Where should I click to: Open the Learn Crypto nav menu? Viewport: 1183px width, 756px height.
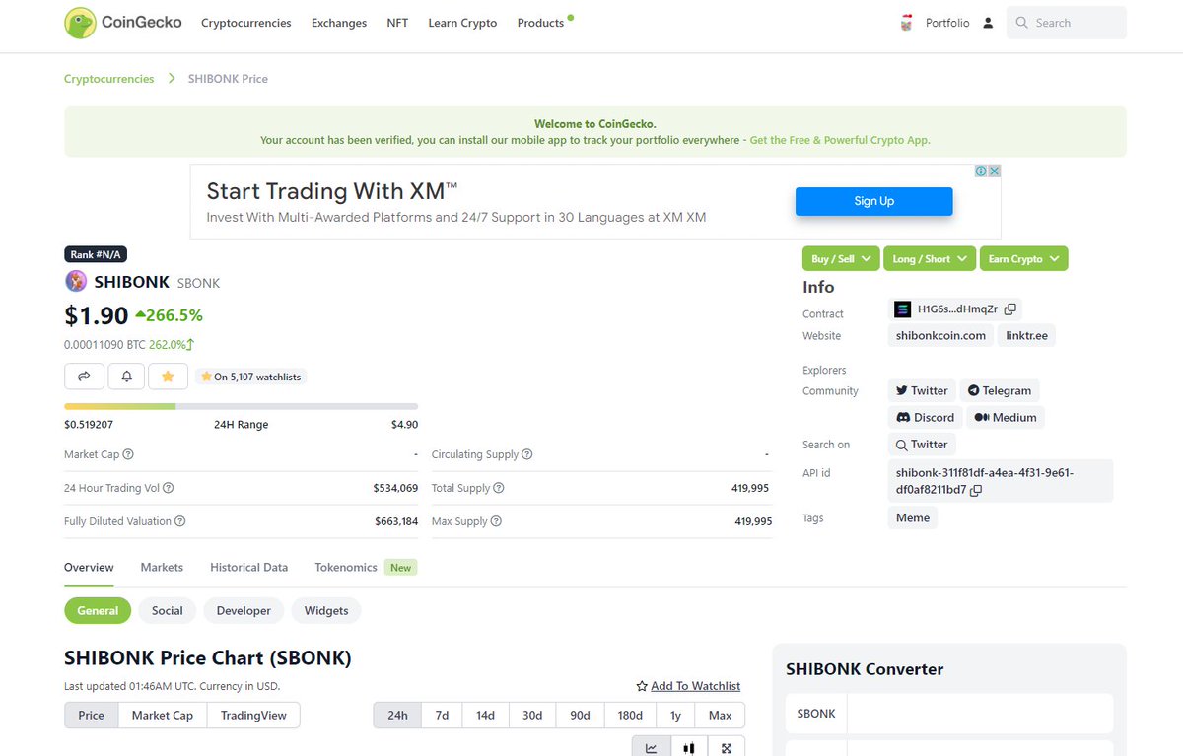click(x=462, y=23)
